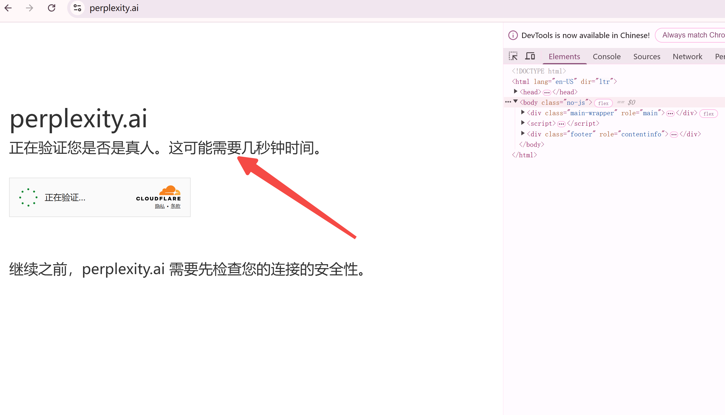Go forward to the next page

(30, 8)
